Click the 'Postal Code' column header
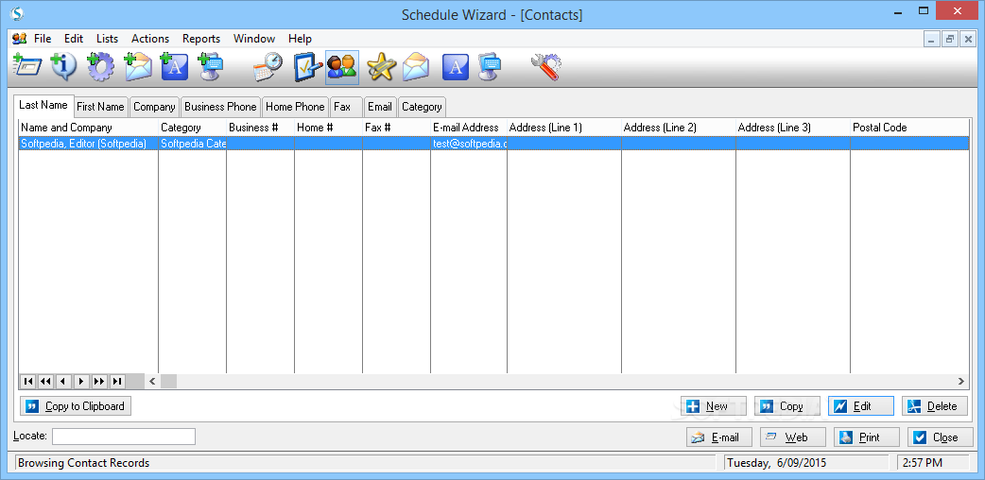The width and height of the screenshot is (985, 480). 909,128
